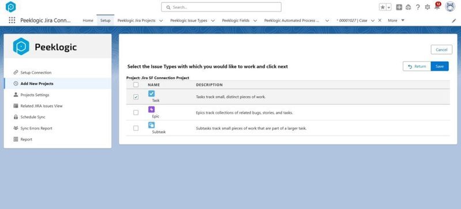Click the Add New Projects clock icon

pyautogui.click(x=16, y=83)
